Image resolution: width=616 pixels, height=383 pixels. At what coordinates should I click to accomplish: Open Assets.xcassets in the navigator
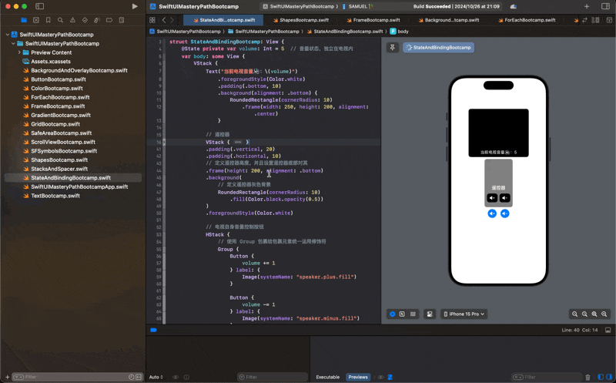(51, 62)
